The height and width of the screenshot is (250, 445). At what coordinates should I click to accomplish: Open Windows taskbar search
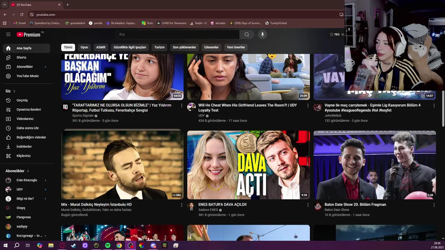tap(17, 245)
